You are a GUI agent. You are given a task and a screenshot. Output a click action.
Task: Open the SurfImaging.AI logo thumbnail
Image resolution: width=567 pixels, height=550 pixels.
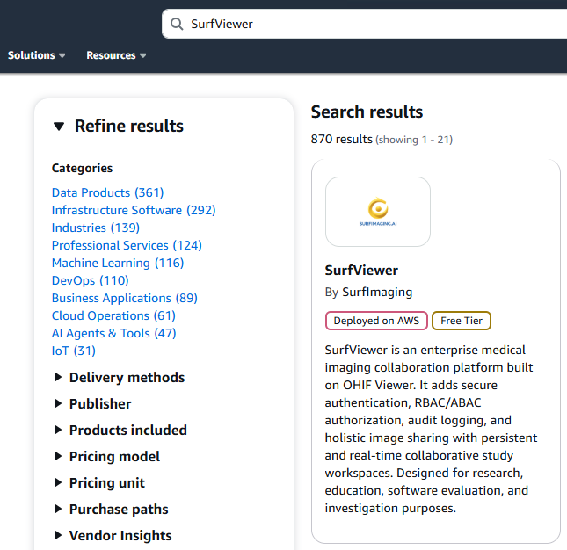[378, 212]
